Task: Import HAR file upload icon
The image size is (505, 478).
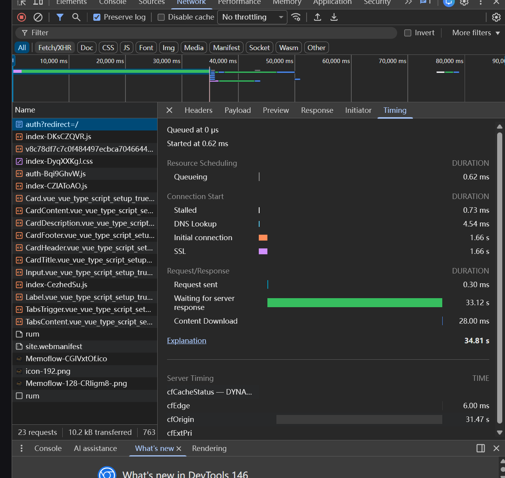Action: pos(318,17)
